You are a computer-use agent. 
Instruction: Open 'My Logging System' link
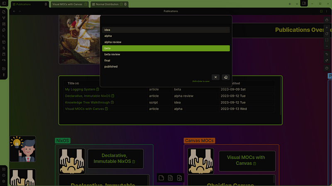80,89
